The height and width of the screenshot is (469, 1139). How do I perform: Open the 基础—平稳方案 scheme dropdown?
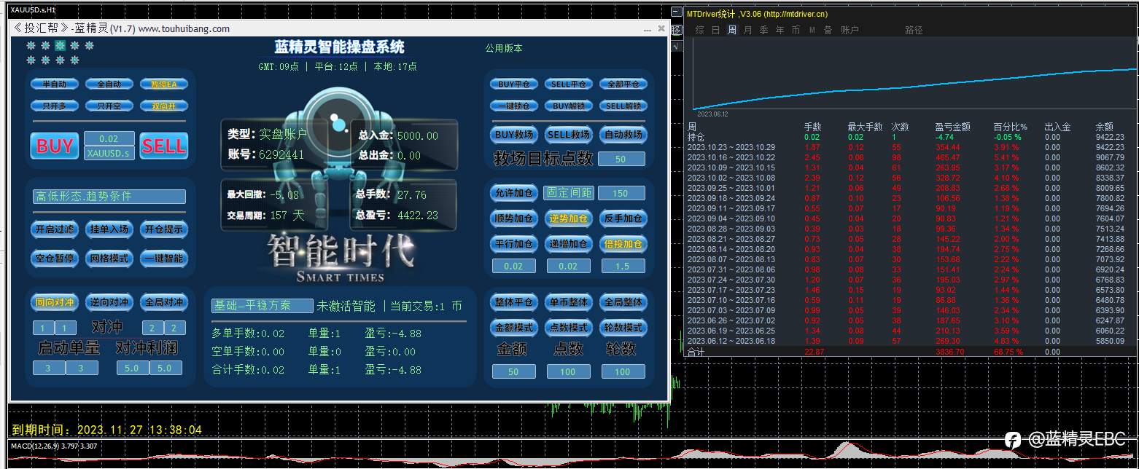coord(263,306)
